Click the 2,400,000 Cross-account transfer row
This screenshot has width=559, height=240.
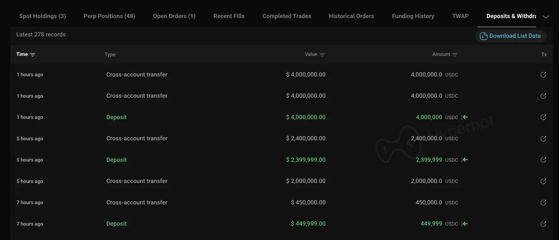279,139
